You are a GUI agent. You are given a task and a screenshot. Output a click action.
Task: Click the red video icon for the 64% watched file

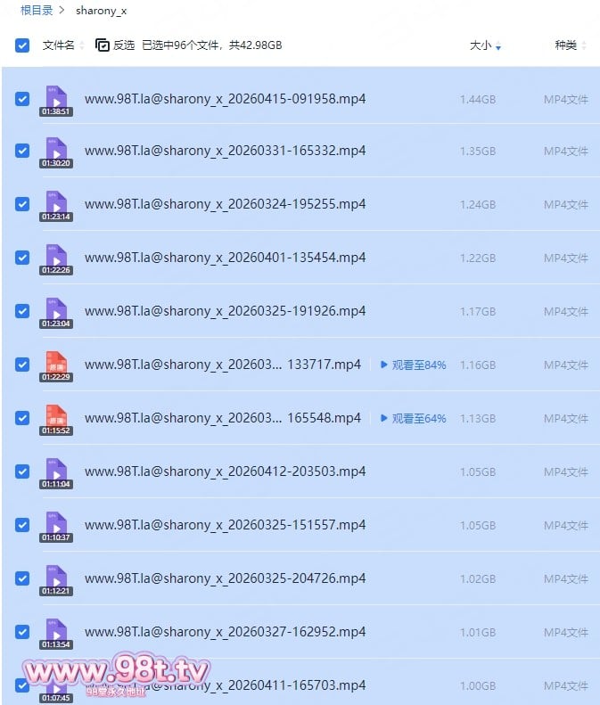(56, 417)
